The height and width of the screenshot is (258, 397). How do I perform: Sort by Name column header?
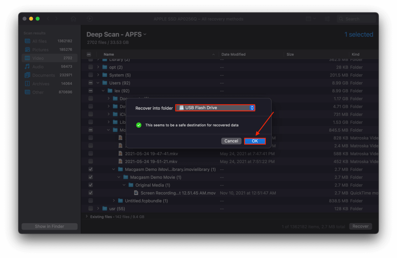click(x=109, y=54)
